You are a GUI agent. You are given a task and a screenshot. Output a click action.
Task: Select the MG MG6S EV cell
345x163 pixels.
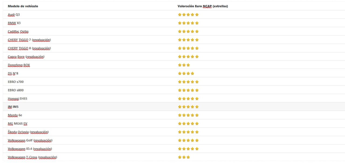[18, 124]
